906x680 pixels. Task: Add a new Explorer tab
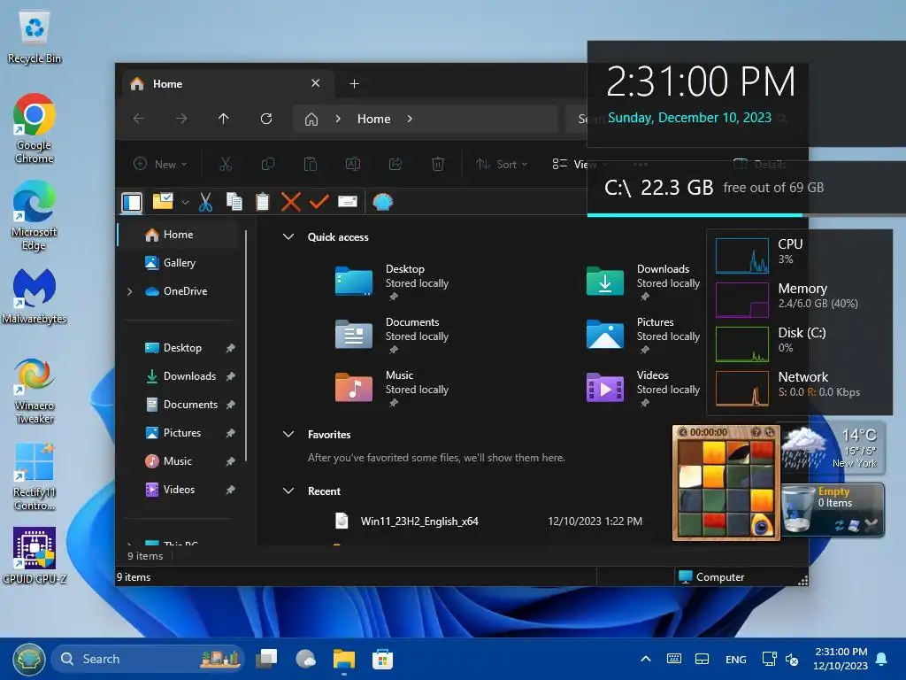pos(354,84)
